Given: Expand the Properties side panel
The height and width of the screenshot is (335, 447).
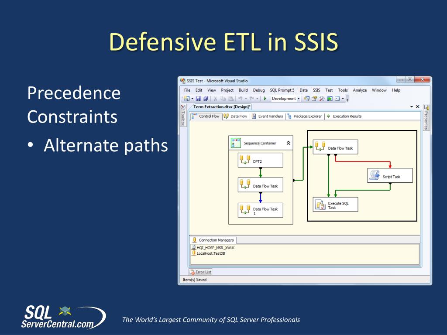Looking at the screenshot, I should coord(426,117).
